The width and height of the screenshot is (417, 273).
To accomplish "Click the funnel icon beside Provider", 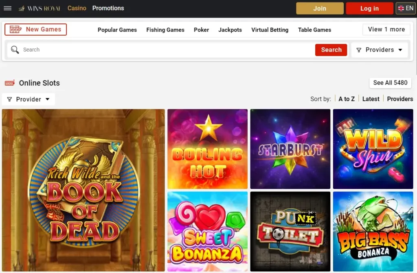I will pyautogui.click(x=10, y=99).
